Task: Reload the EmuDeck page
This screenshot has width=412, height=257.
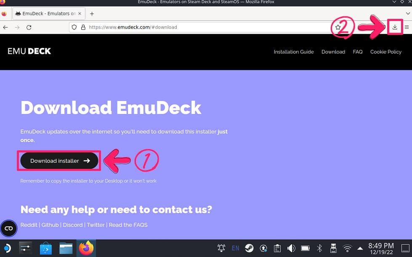Action: 29,27
